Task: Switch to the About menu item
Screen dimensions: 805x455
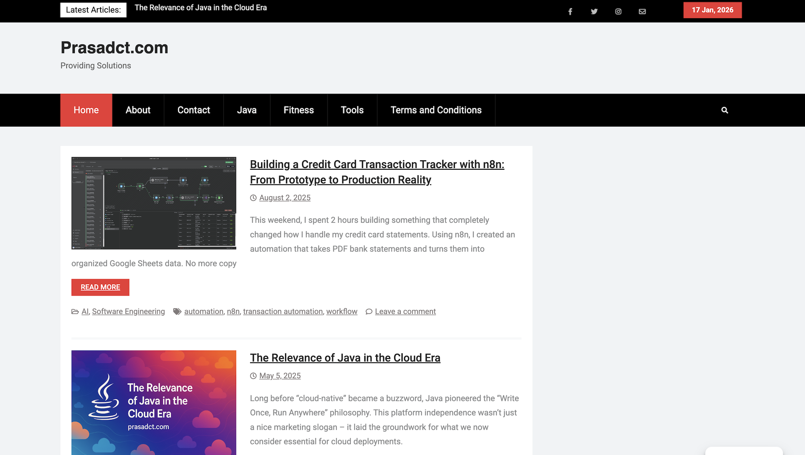Action: click(x=138, y=110)
